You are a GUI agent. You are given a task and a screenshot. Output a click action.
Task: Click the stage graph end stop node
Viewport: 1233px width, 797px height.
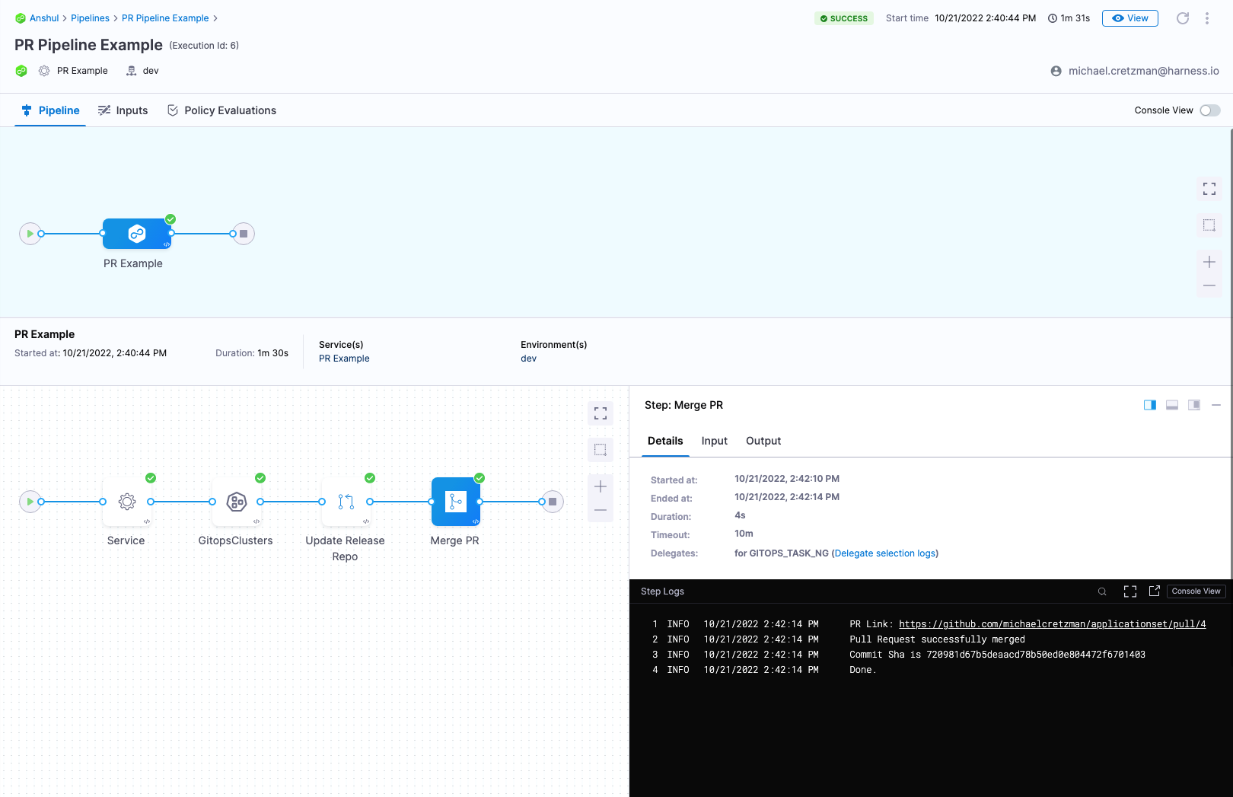tap(244, 234)
